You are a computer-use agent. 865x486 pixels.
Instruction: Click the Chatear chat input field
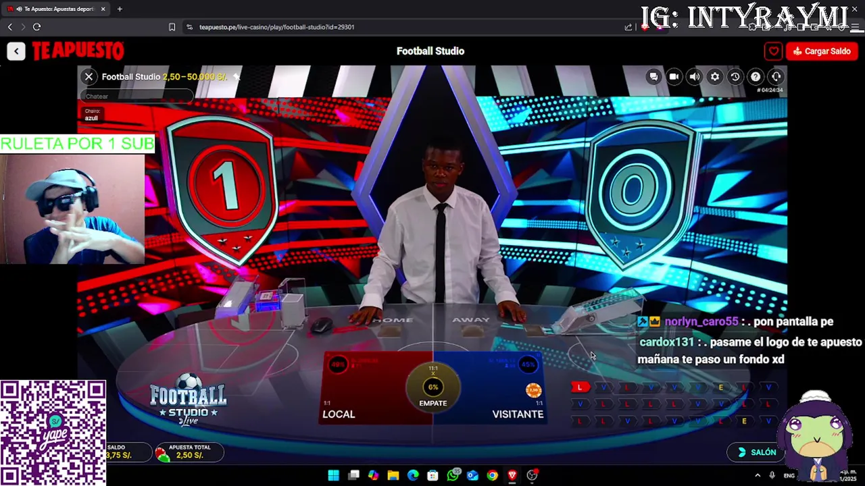pos(137,97)
